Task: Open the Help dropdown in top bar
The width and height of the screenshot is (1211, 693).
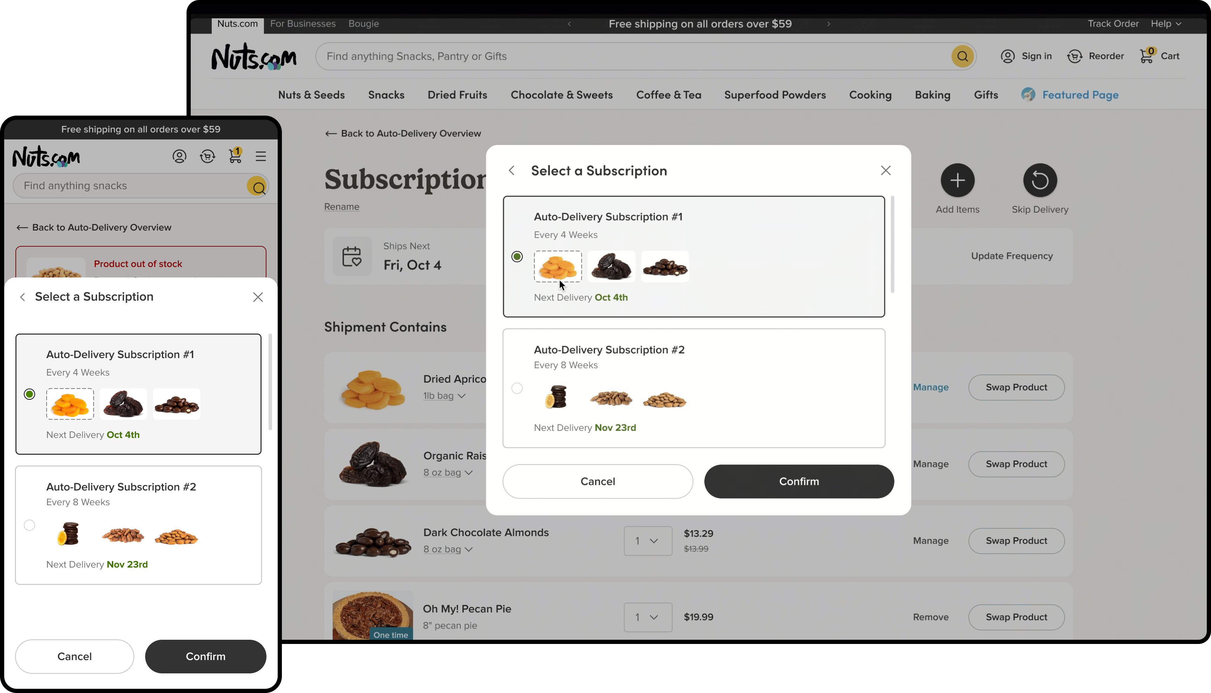Action: 1166,24
